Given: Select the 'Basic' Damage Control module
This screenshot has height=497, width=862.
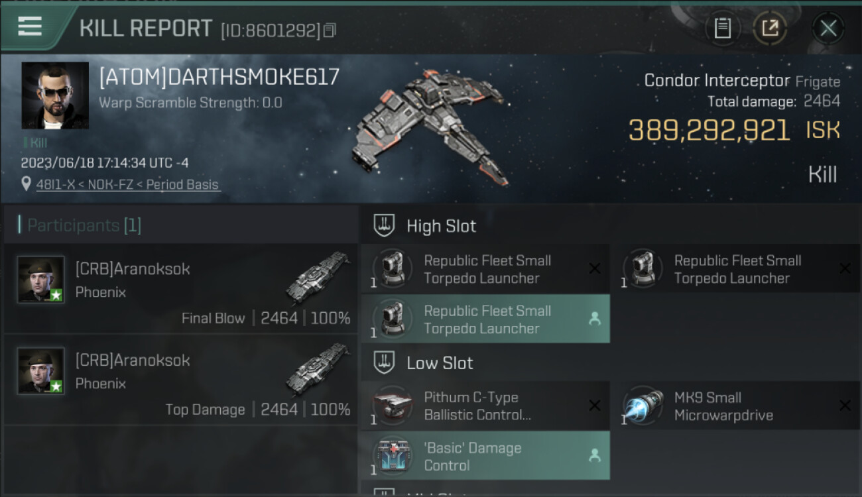Looking at the screenshot, I should point(485,456).
